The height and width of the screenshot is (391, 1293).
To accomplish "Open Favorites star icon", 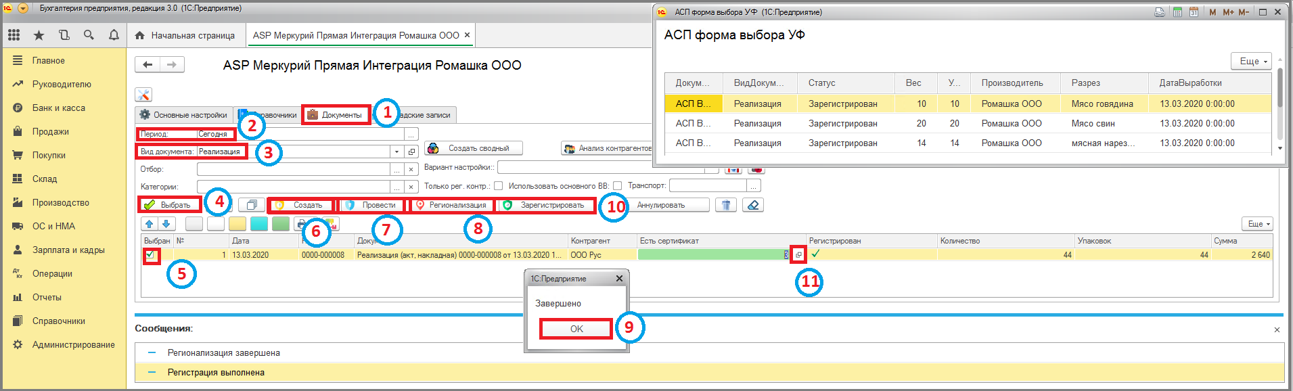I will [x=39, y=35].
